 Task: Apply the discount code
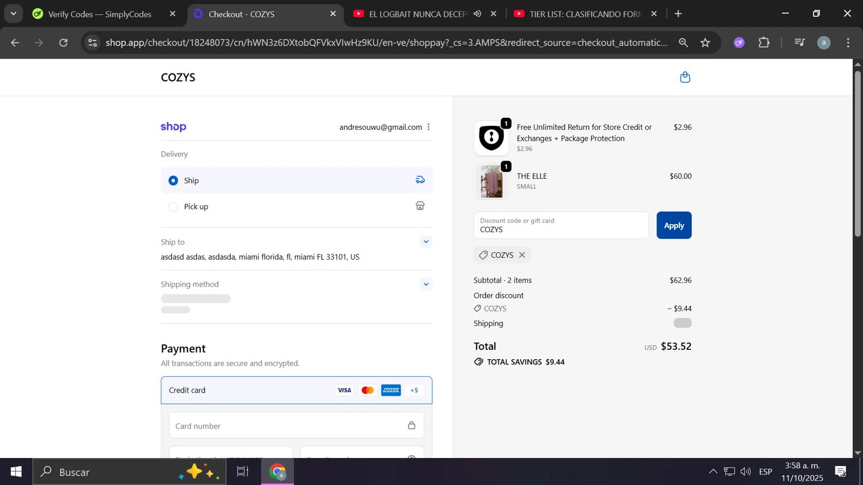tap(674, 225)
